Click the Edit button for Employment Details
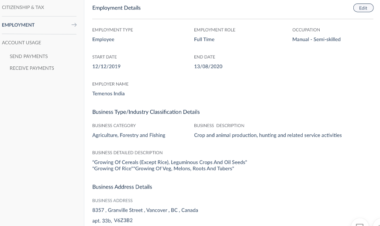 coord(363,8)
